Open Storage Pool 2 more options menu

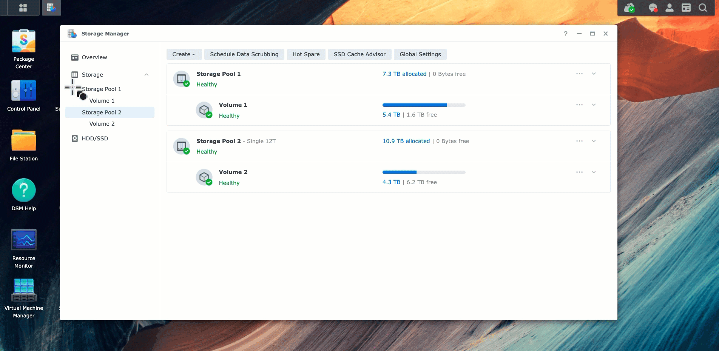pos(580,141)
